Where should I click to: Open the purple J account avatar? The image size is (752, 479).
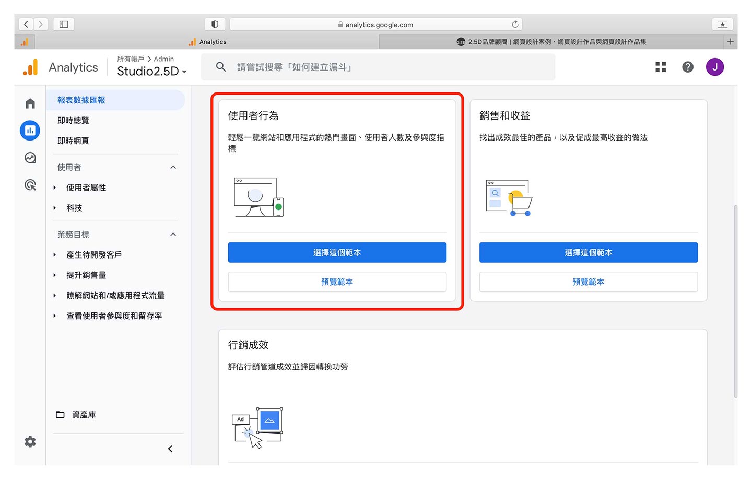pos(714,67)
